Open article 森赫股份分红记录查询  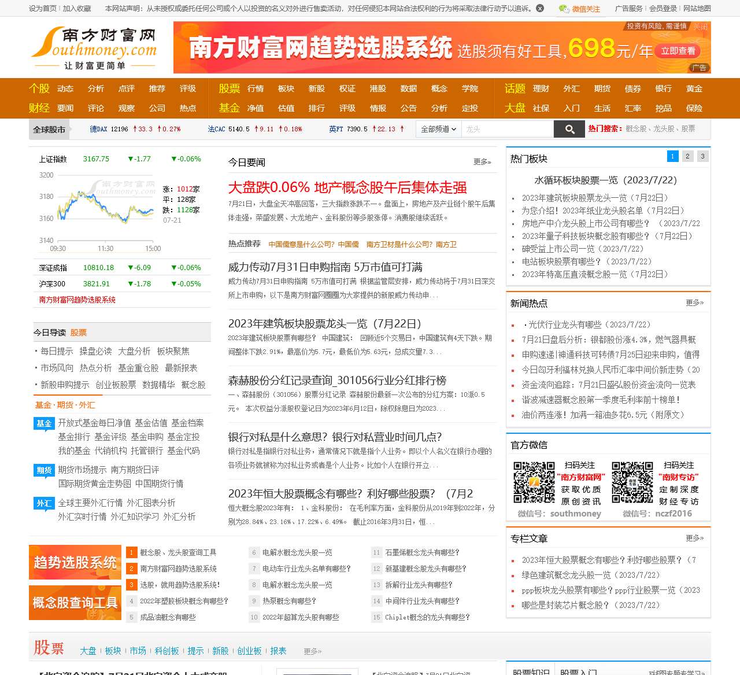click(x=337, y=380)
